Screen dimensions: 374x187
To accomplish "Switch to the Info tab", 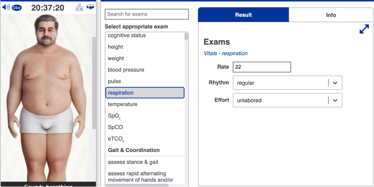I will [331, 15].
